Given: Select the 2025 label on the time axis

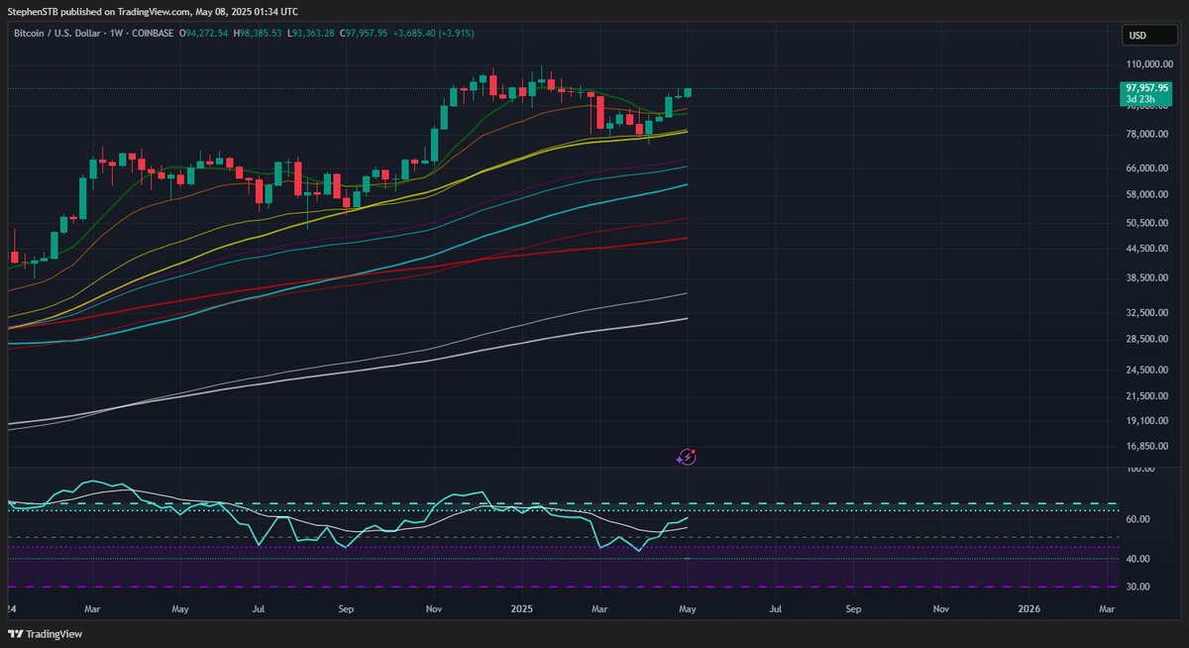Looking at the screenshot, I should (520, 609).
